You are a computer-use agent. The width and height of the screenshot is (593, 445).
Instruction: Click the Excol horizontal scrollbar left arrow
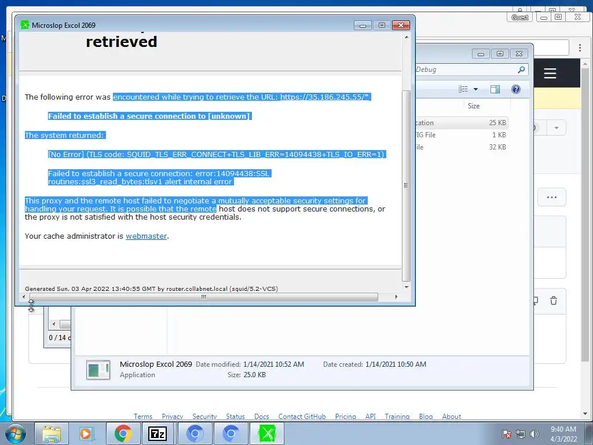24,297
